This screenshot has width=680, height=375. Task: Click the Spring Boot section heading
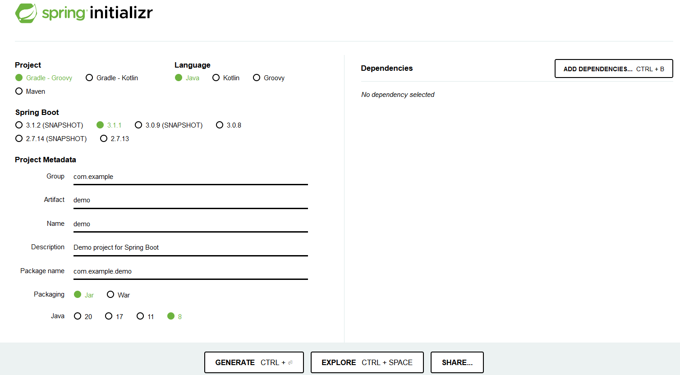(37, 112)
